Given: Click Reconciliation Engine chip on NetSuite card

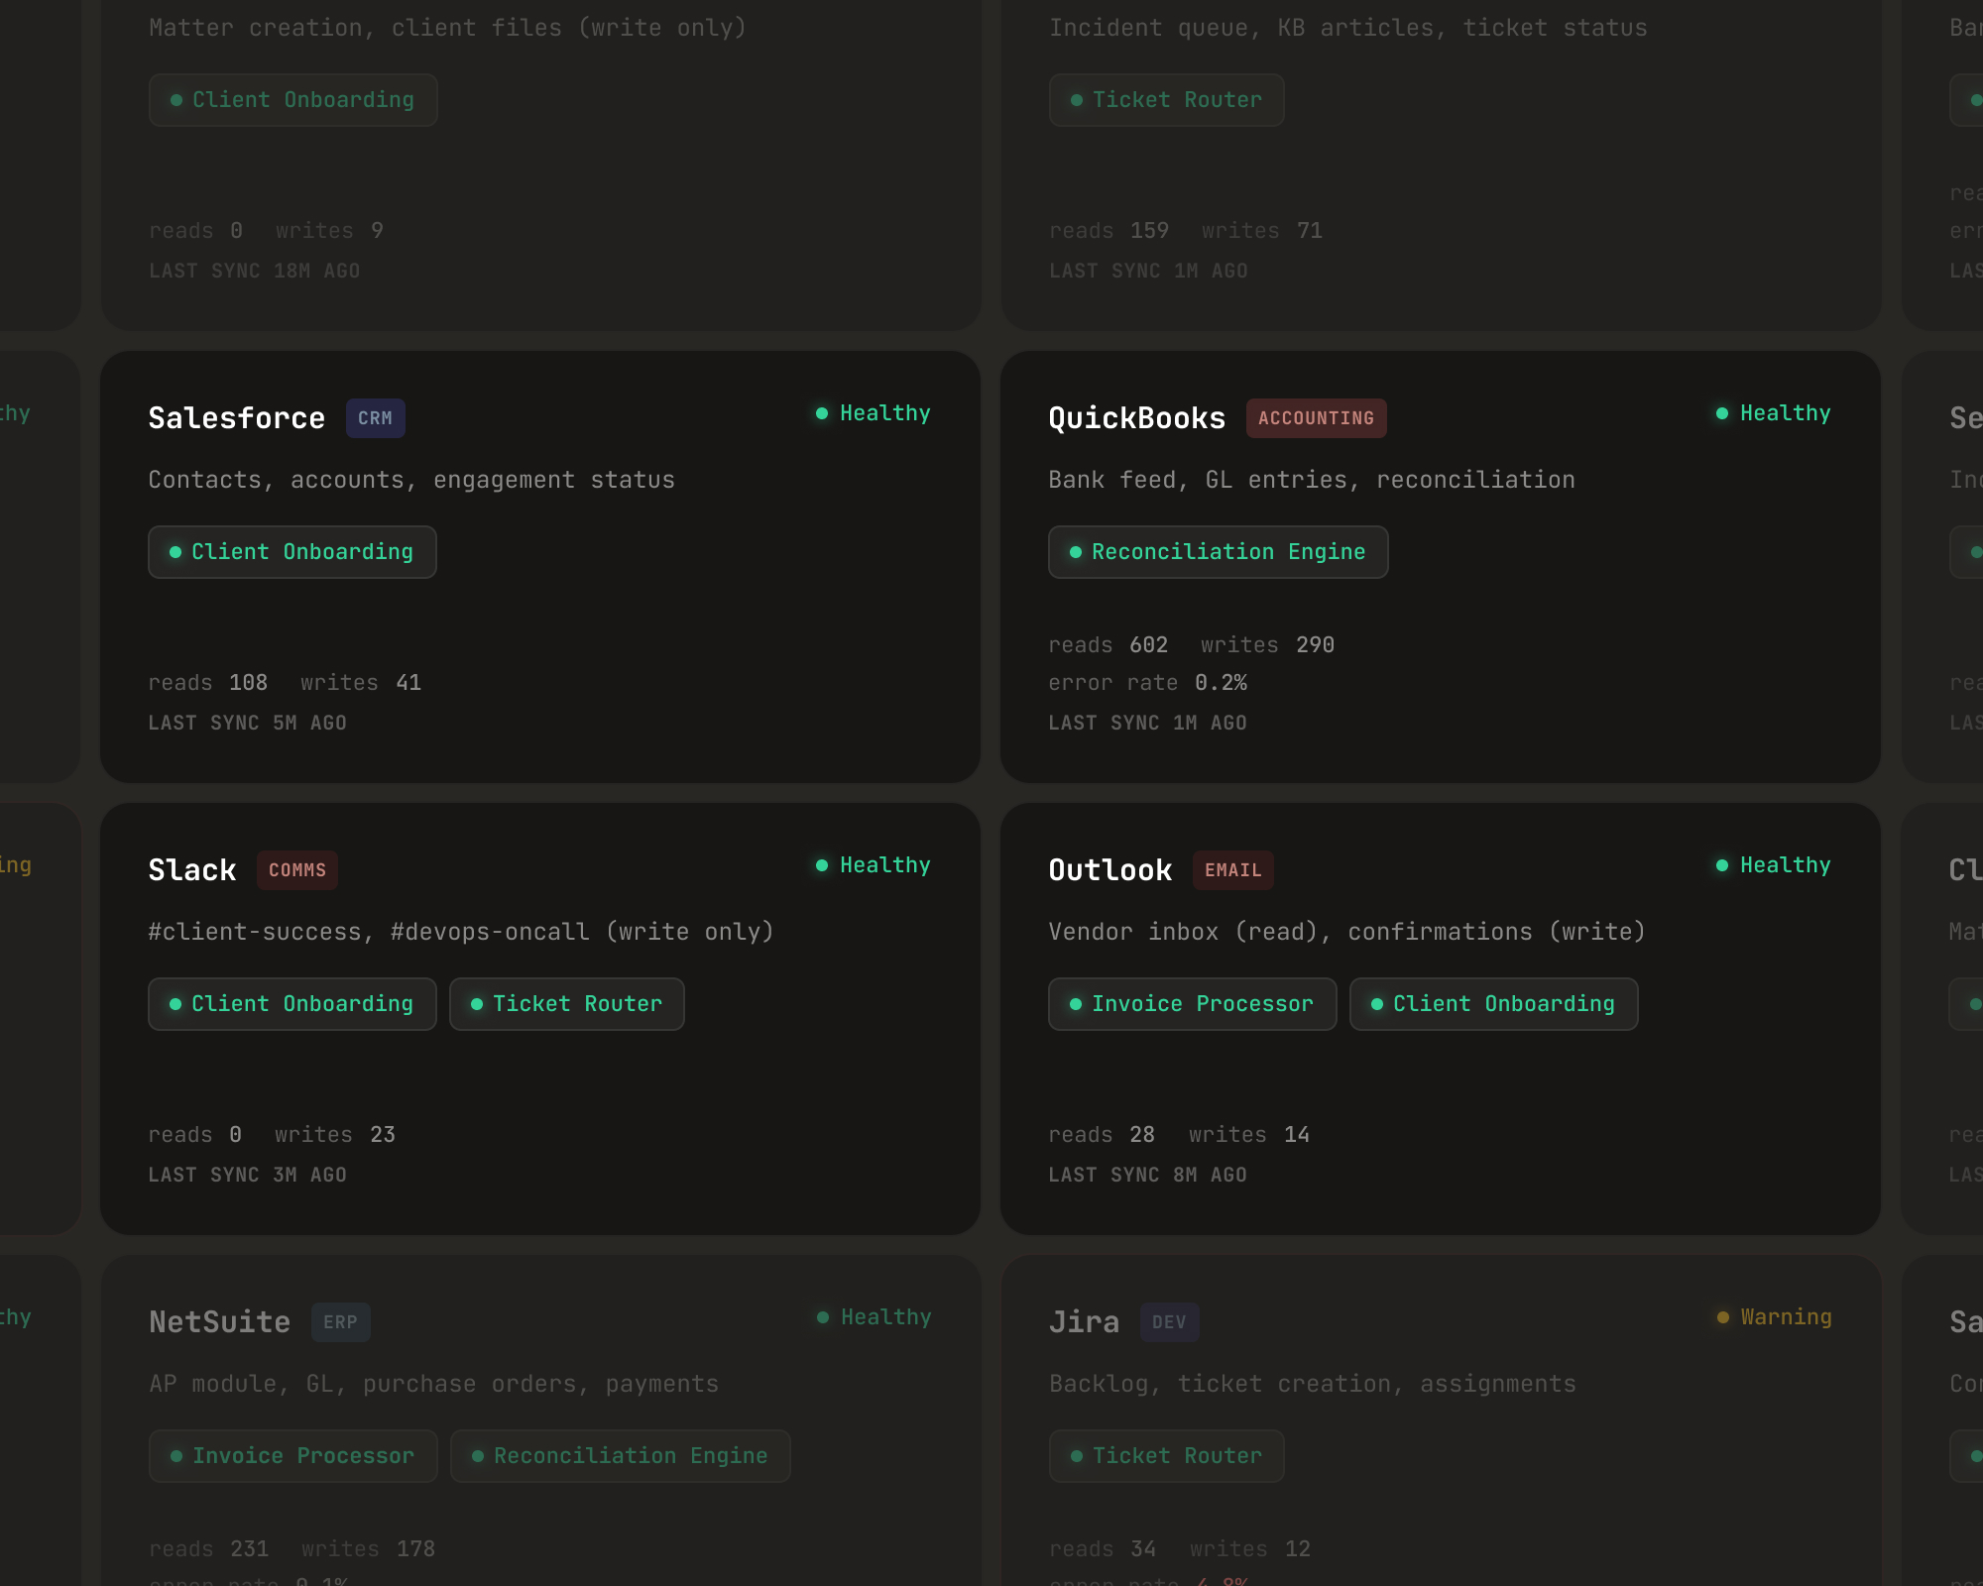Looking at the screenshot, I should (x=621, y=1456).
